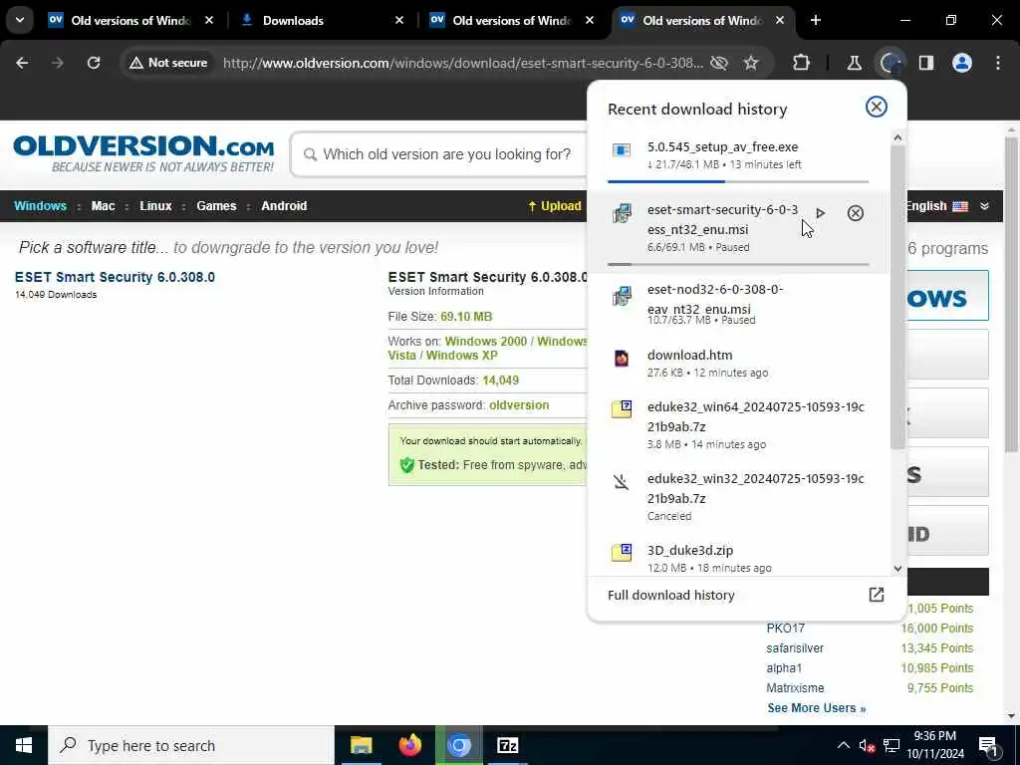Resume the eset-smart-security download
Viewport: 1020px width, 765px height.
pos(821,213)
